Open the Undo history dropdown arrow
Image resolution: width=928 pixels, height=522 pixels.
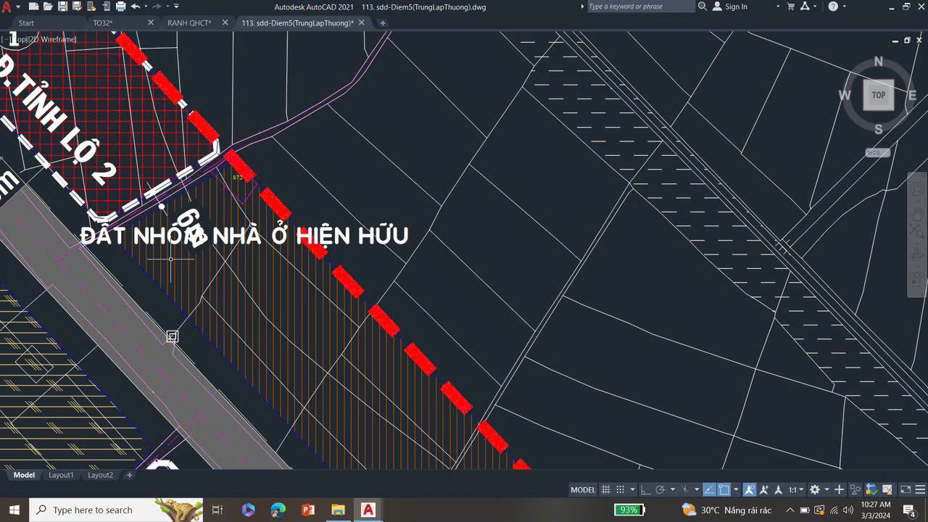pyautogui.click(x=146, y=7)
